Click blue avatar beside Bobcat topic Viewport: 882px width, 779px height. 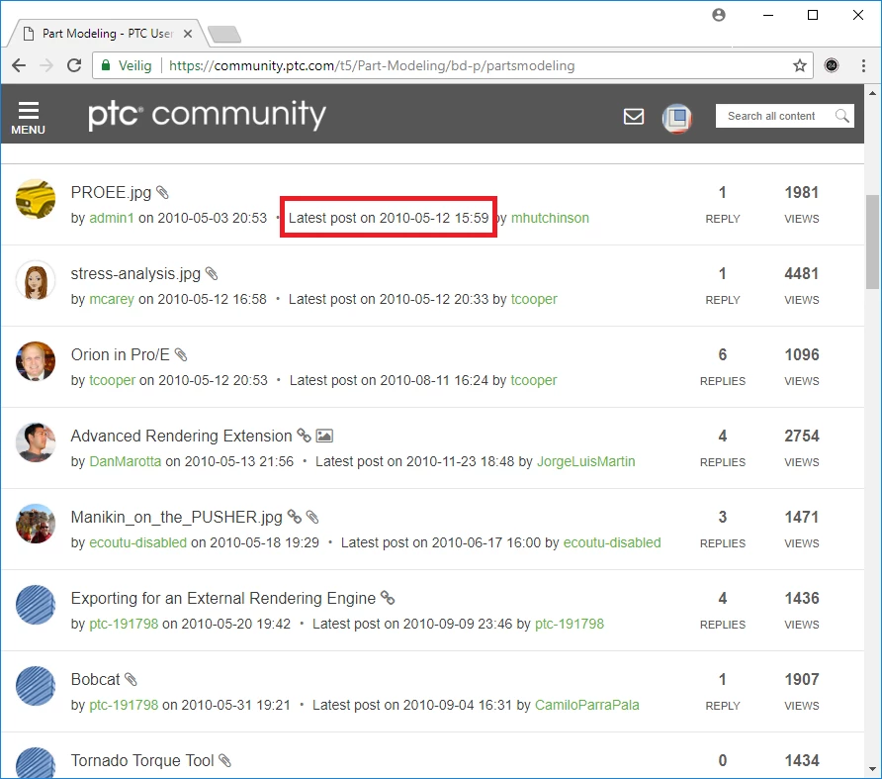click(x=36, y=686)
